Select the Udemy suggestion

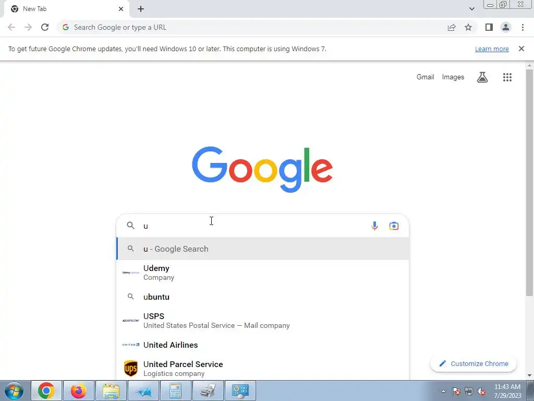click(263, 273)
